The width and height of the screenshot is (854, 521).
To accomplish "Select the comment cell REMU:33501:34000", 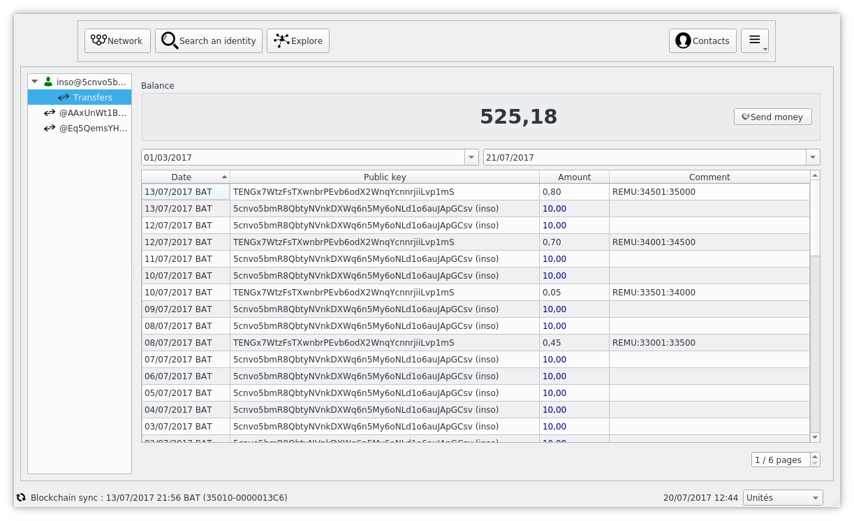I will 709,293.
